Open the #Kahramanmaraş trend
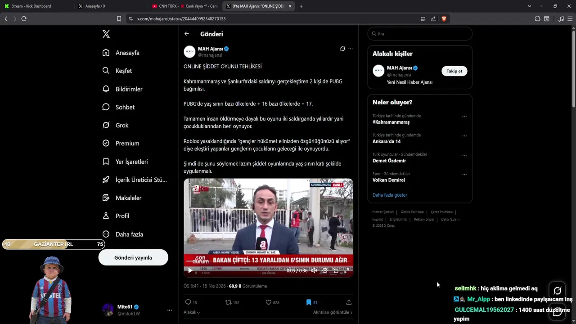 (x=391, y=122)
